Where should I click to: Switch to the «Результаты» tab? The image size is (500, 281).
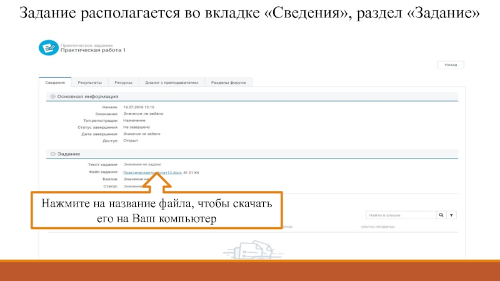pyautogui.click(x=89, y=82)
